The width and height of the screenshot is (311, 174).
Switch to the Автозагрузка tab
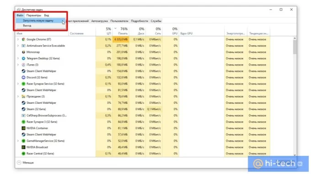coord(99,21)
